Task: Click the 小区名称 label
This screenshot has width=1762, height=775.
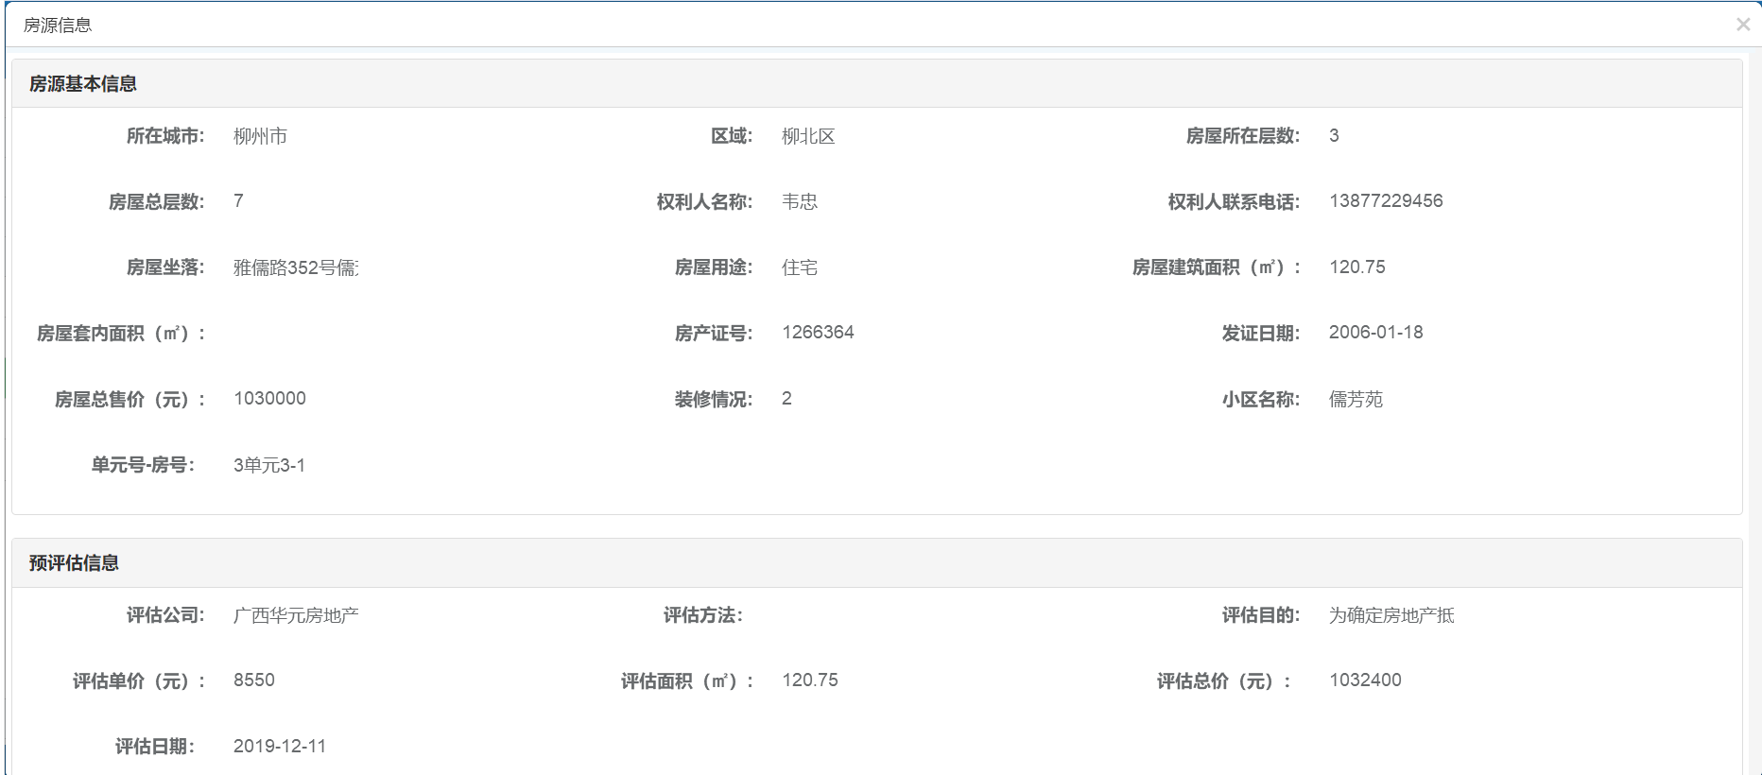Action: tap(1261, 399)
